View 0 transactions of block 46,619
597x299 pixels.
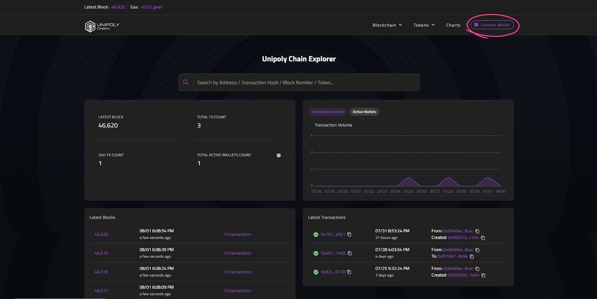click(238, 253)
